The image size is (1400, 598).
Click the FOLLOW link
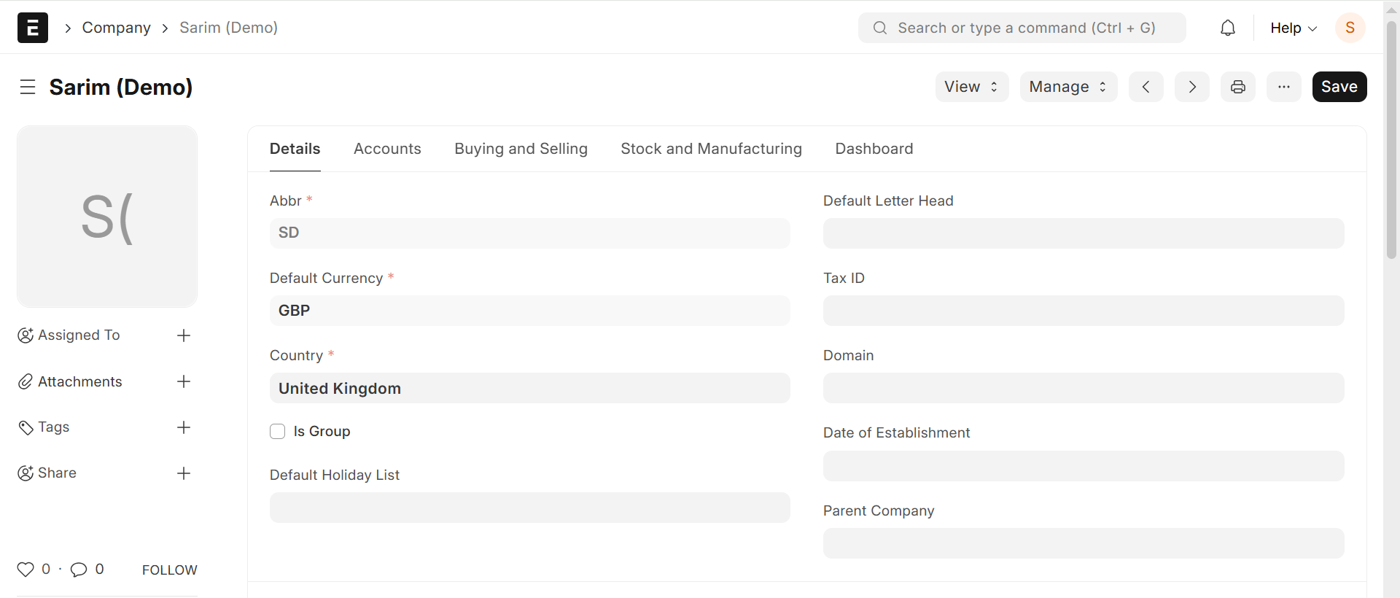click(x=169, y=570)
